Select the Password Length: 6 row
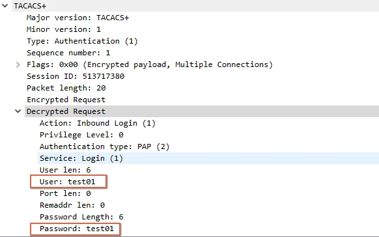The height and width of the screenshot is (237, 379). (x=81, y=217)
